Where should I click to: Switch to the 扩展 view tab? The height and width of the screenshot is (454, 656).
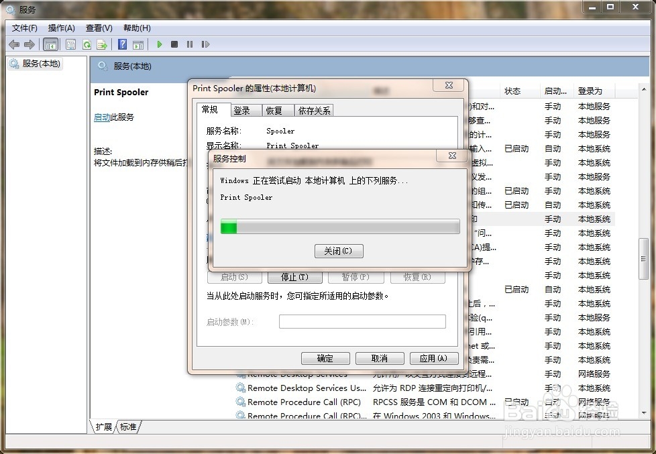click(103, 427)
